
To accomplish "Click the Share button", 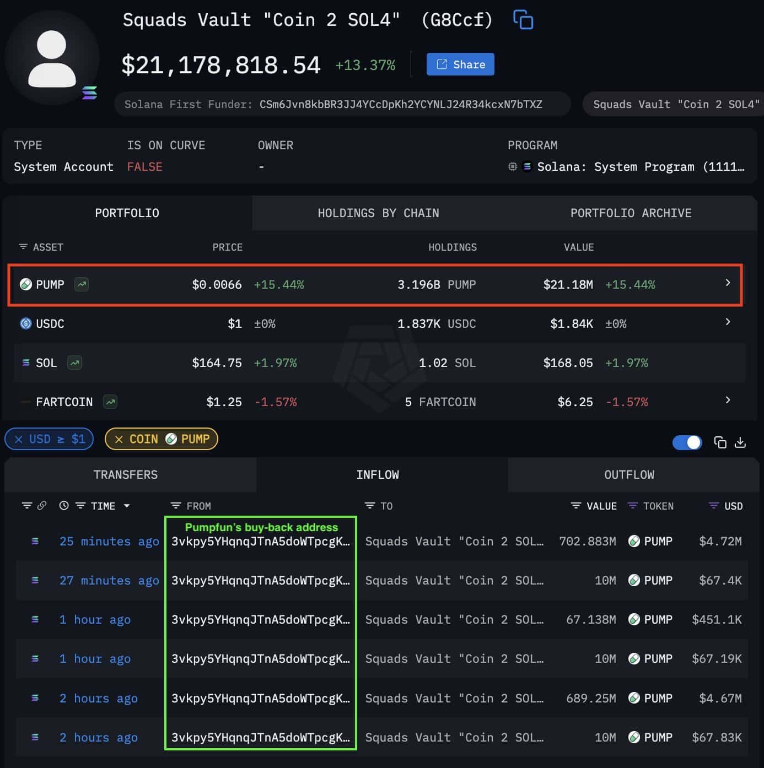I will click(460, 64).
